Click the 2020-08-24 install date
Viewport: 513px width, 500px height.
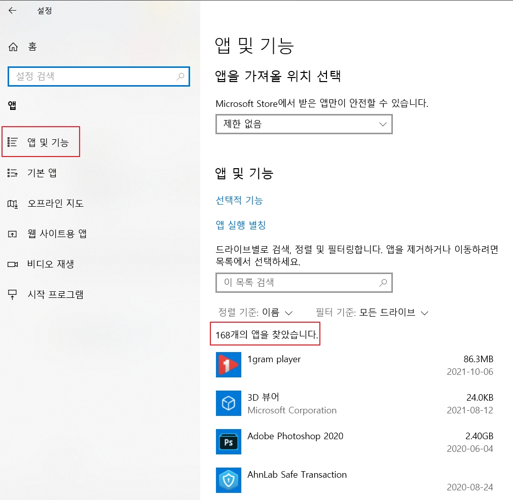tap(470, 487)
